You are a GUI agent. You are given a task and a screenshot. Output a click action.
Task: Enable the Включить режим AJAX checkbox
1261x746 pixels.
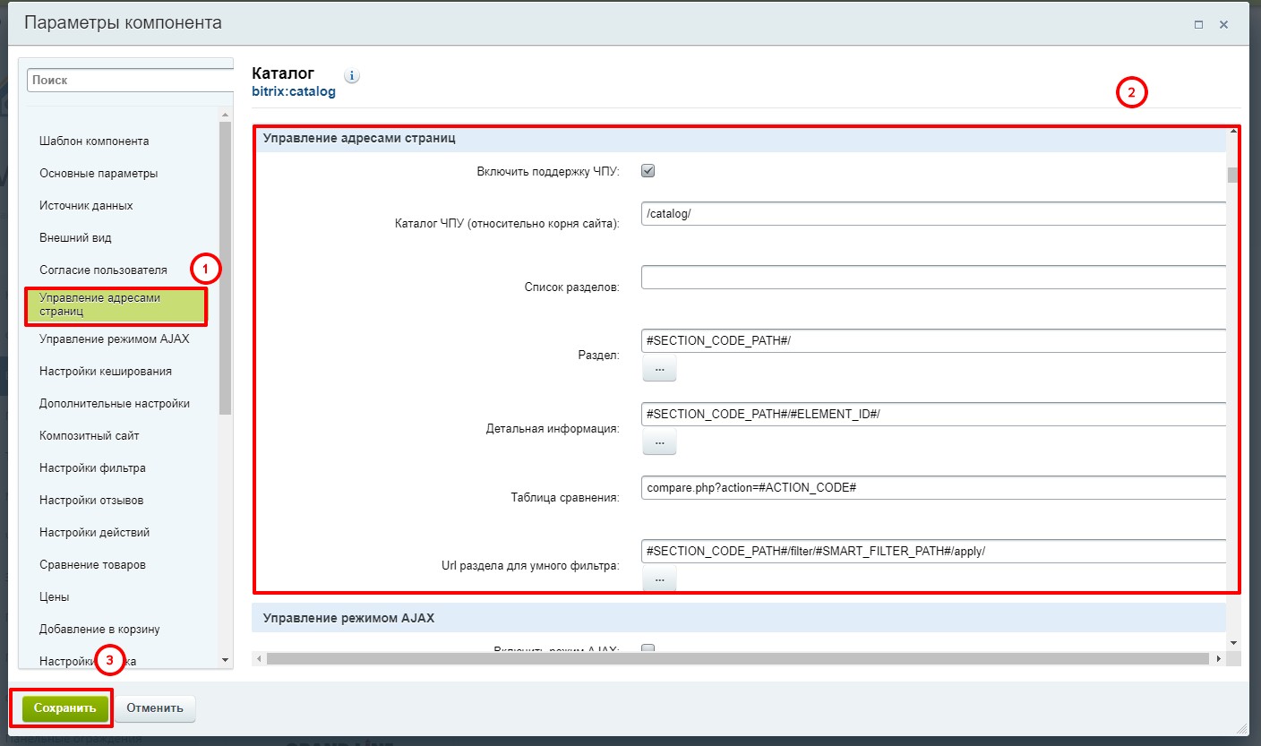click(648, 650)
